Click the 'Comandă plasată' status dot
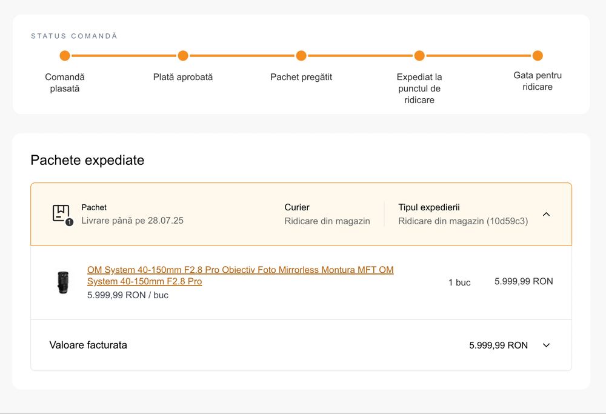Viewport: 606px width, 414px height. [x=65, y=56]
